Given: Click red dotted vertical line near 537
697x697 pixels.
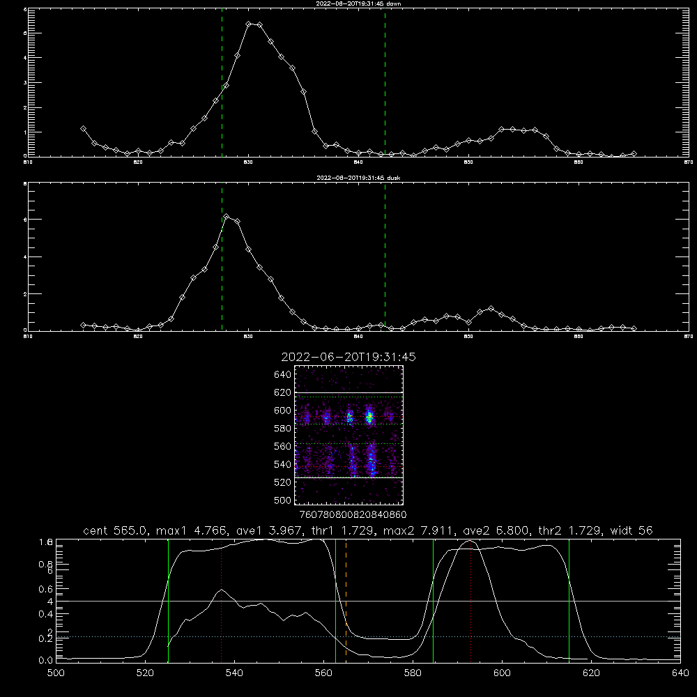Looking at the screenshot, I should [x=222, y=600].
